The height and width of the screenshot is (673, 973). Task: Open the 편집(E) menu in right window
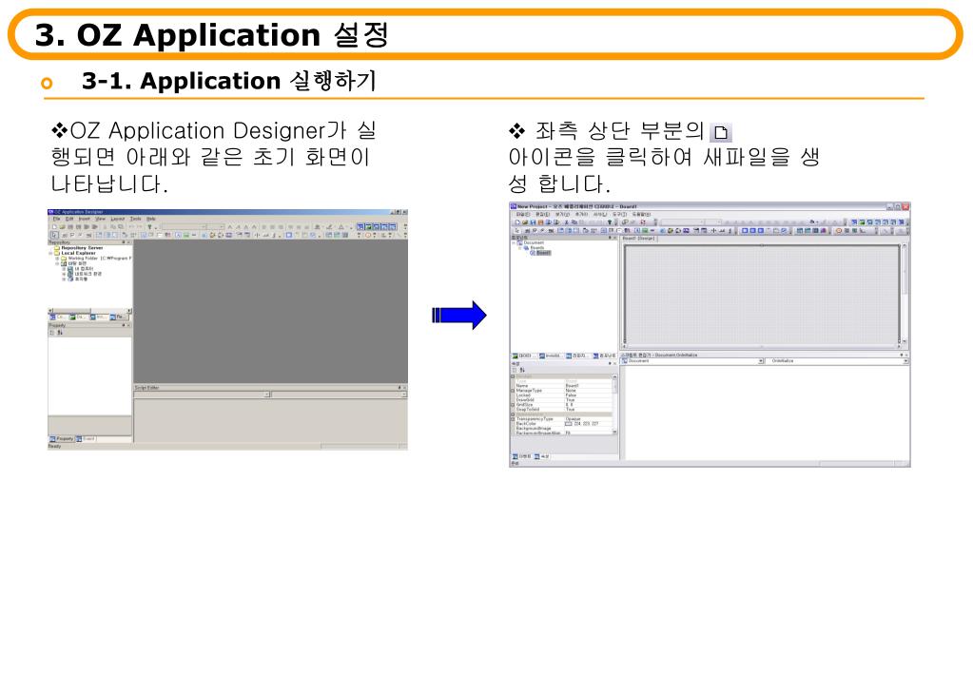pyautogui.click(x=543, y=215)
